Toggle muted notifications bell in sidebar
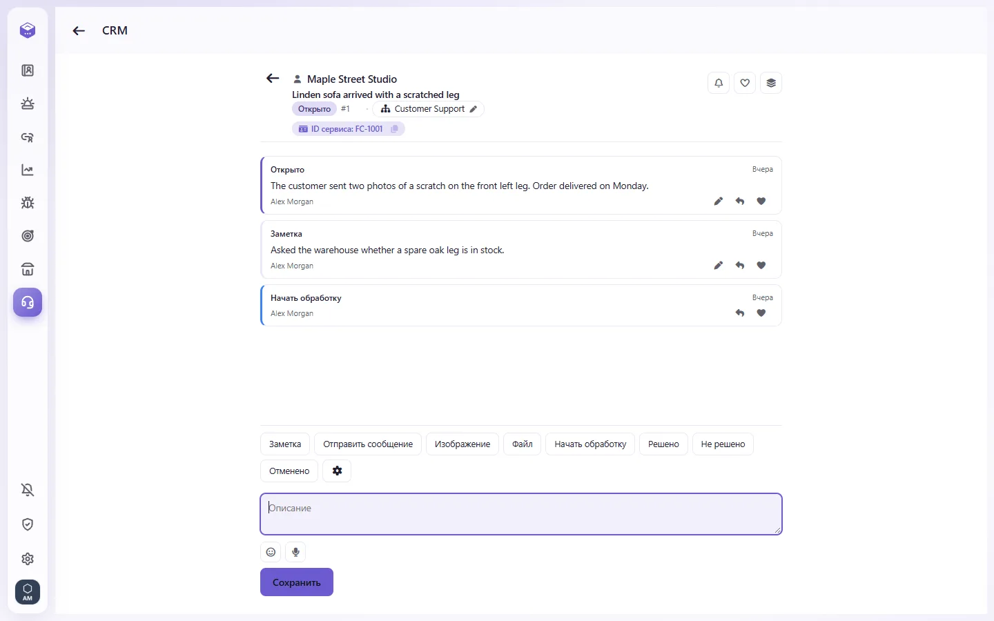Image resolution: width=994 pixels, height=621 pixels. coord(28,490)
